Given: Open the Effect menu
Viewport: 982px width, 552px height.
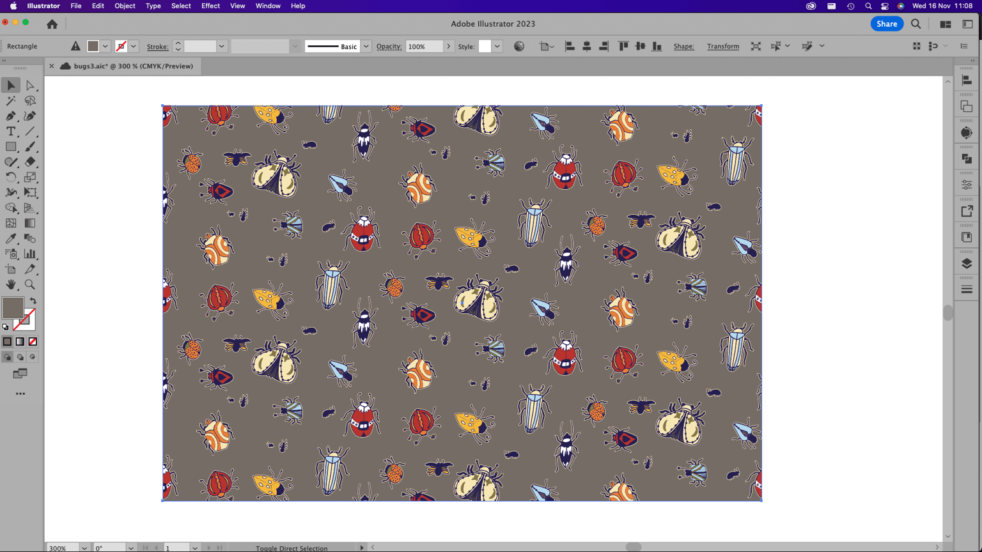Looking at the screenshot, I should point(210,6).
